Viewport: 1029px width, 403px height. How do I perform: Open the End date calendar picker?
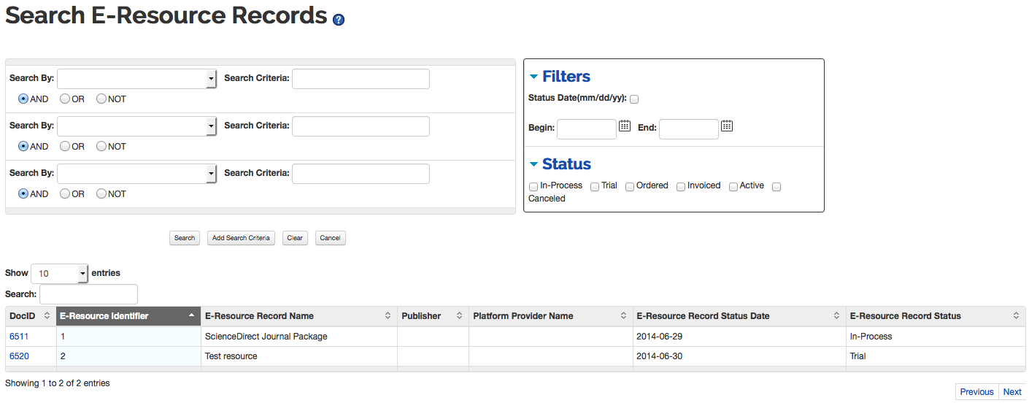coord(727,126)
